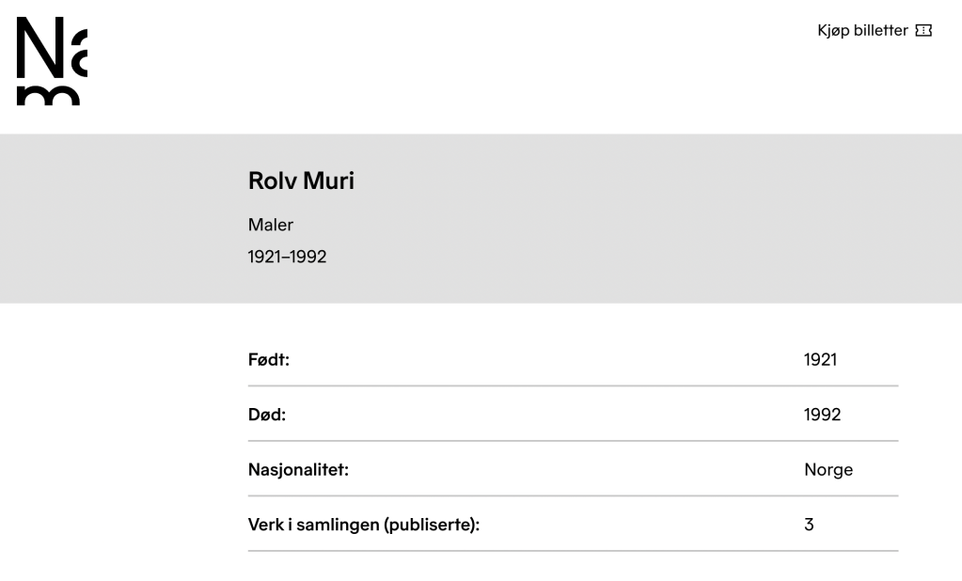
Task: Click the first name 'Rolv' in the heading
Action: 272,181
